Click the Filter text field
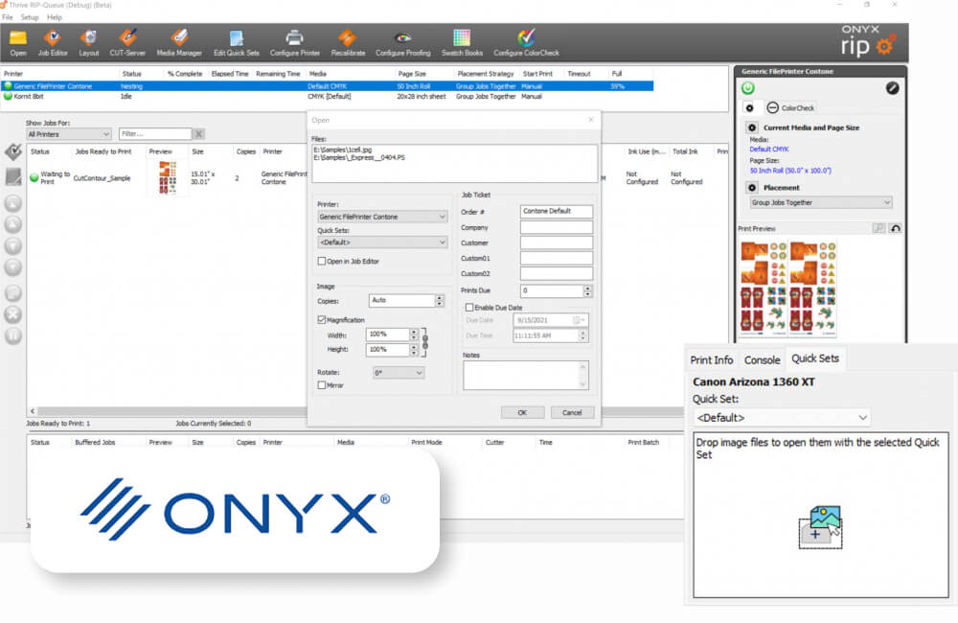 coord(155,134)
